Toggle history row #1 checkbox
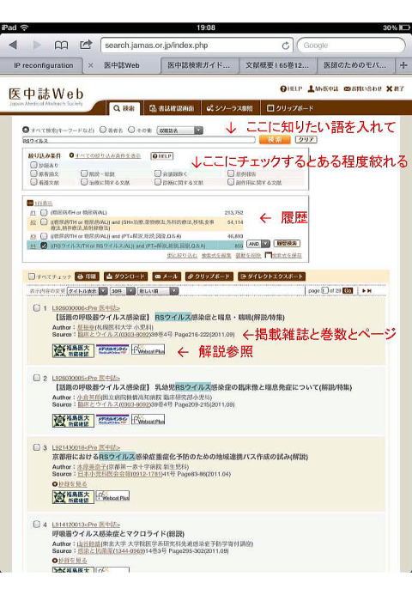The image size is (412, 595). pyautogui.click(x=44, y=213)
